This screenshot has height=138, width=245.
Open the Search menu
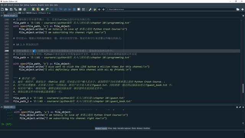11,5
